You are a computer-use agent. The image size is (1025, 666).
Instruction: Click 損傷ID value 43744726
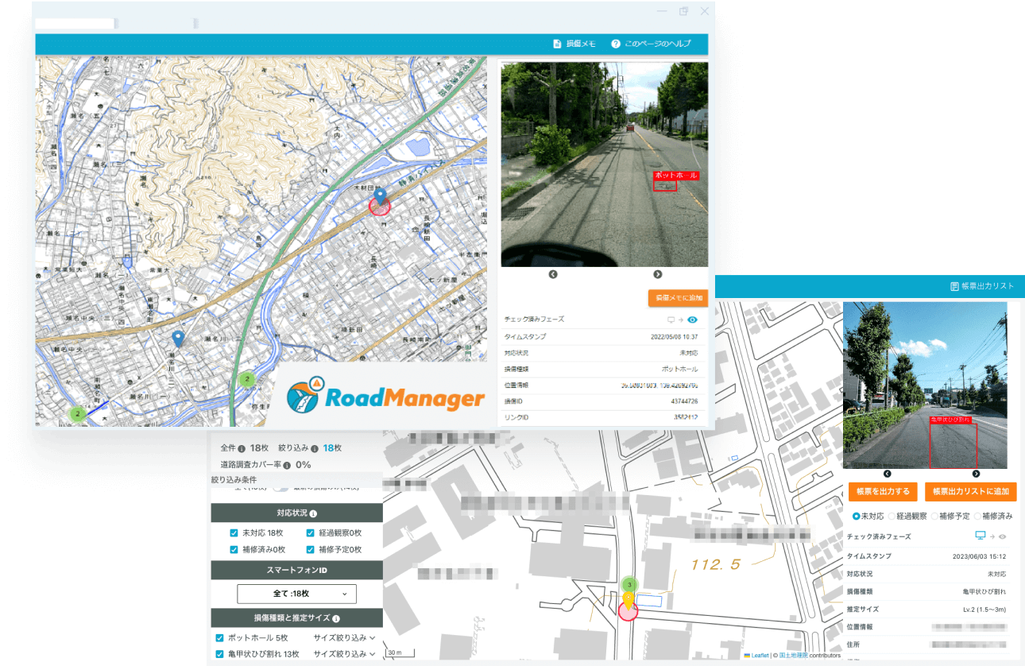coord(684,401)
